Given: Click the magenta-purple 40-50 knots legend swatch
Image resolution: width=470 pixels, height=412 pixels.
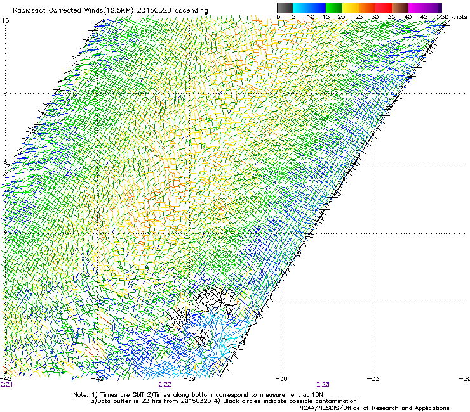Looking at the screenshot, I should point(425,8).
